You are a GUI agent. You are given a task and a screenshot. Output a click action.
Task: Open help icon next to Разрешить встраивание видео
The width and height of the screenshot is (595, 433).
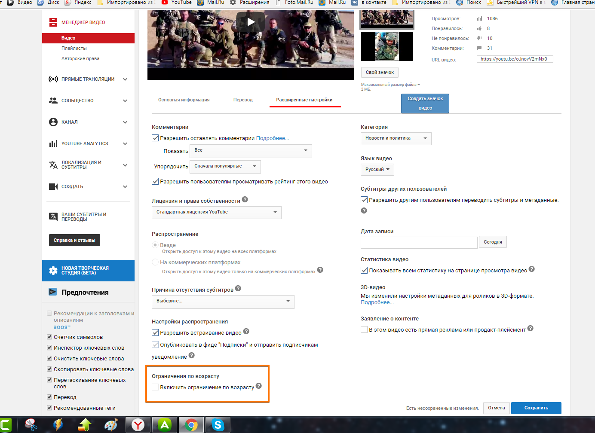pos(246,331)
